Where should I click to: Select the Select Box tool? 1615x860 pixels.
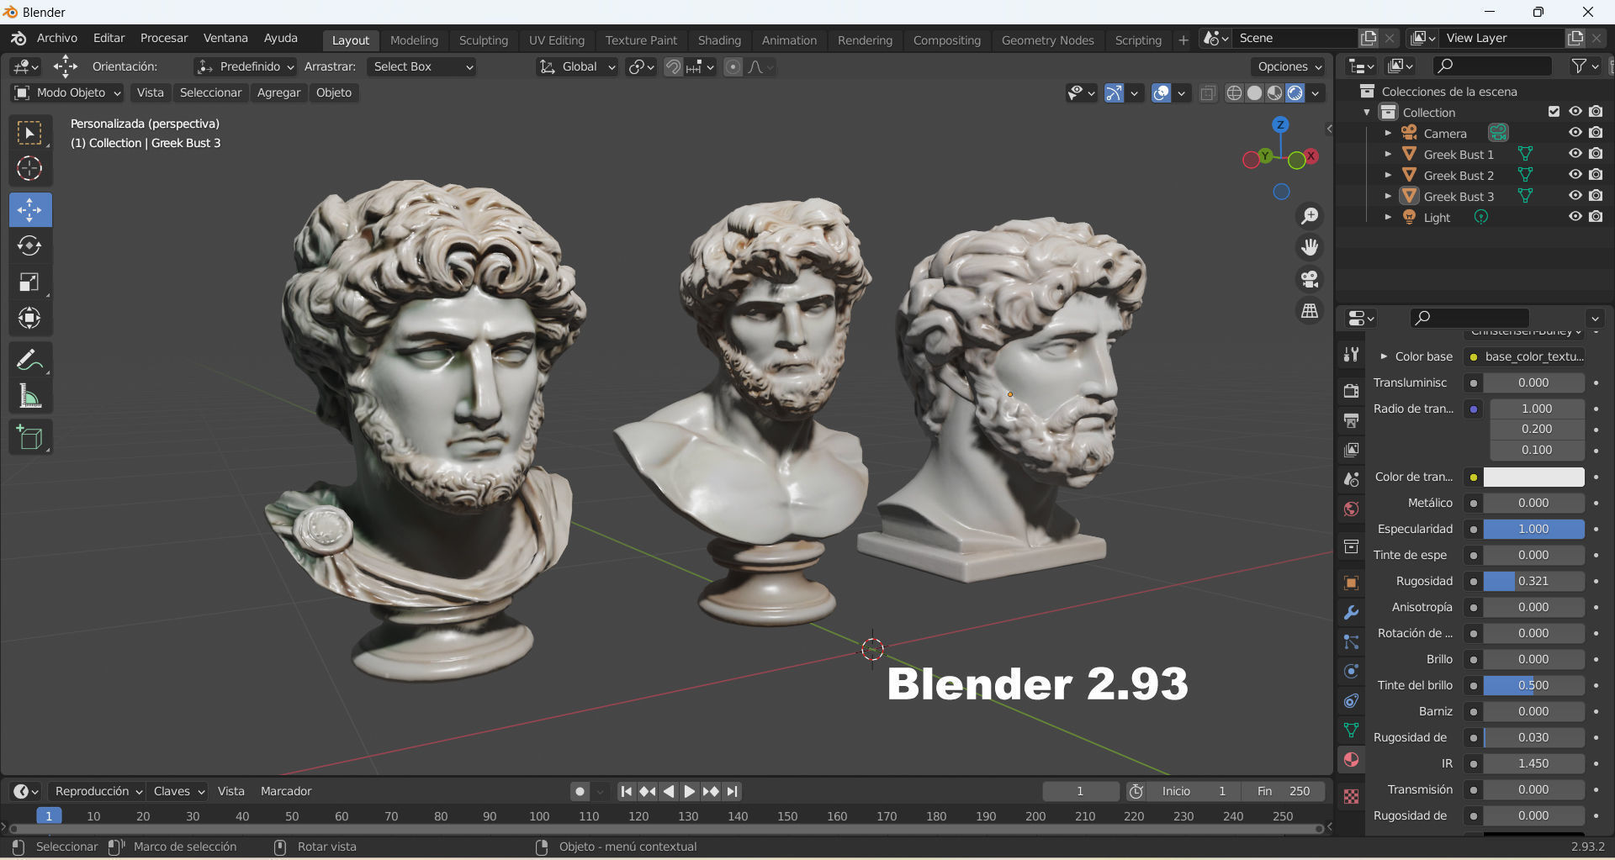tap(29, 133)
